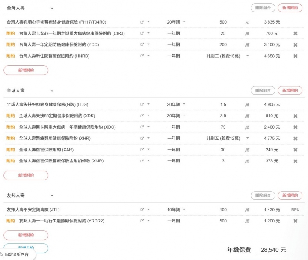Open external link icon for XDK rider
Viewport: 308px width, 260px height.
(142, 116)
